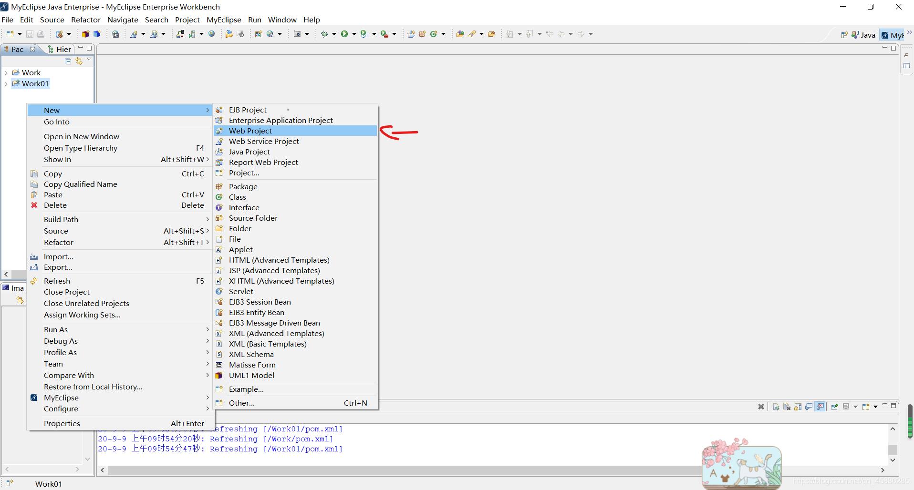Open the Open Console dropdown arrow
914x490 pixels.
(875, 407)
